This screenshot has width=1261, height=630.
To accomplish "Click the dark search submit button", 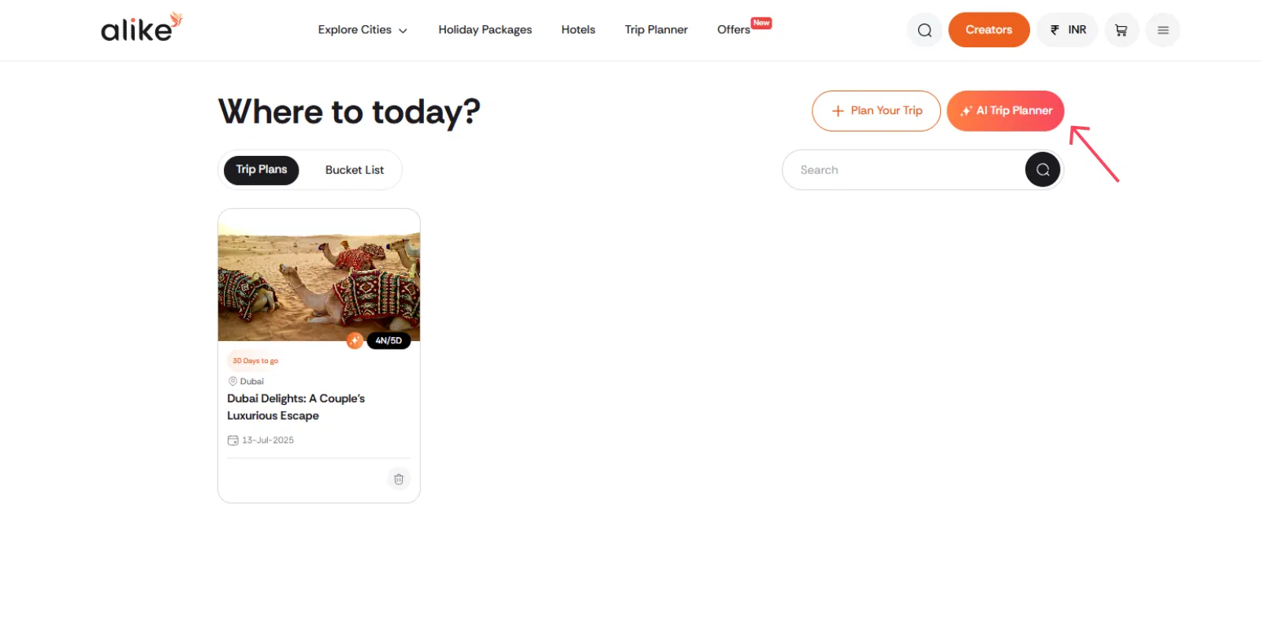I will coord(1042,170).
